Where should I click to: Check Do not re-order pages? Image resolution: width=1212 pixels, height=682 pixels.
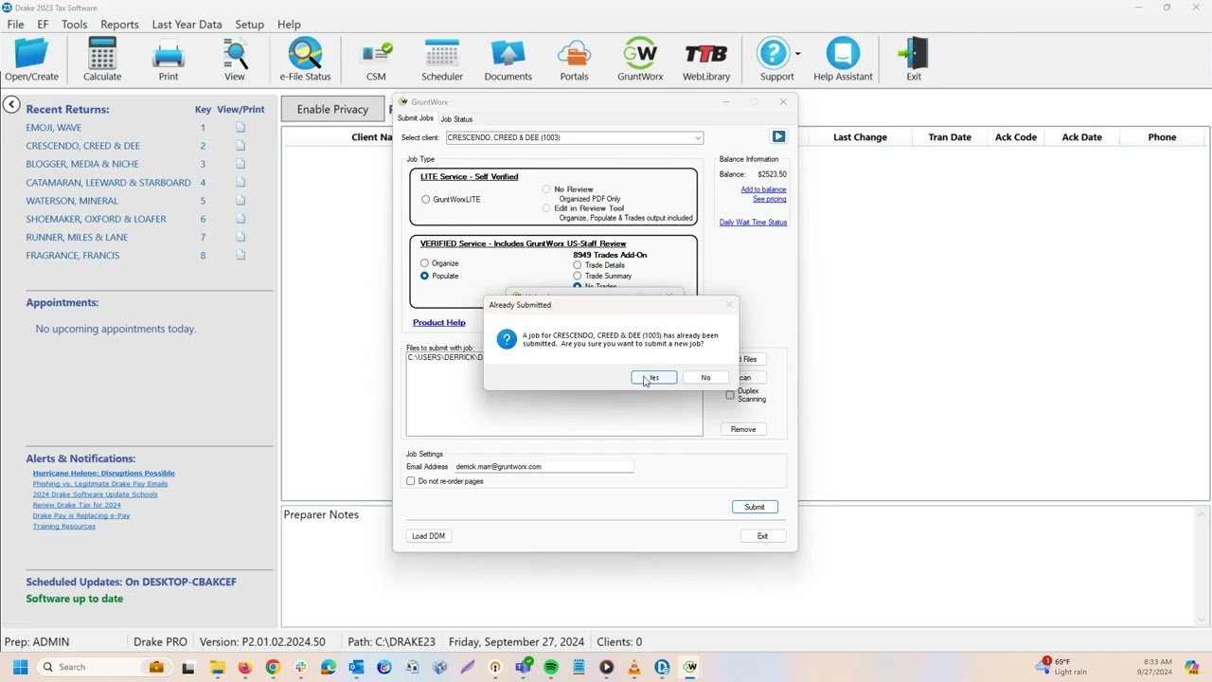click(411, 481)
